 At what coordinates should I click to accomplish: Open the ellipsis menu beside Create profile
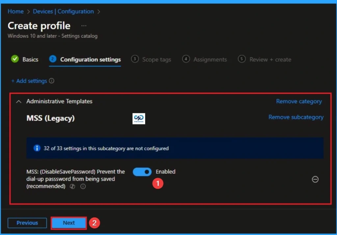pos(84,25)
